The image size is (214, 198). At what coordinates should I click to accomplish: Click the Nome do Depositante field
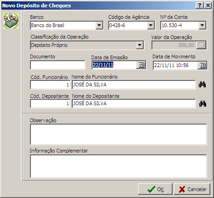point(134,104)
